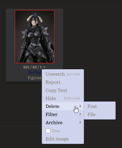Open the Filter menu entry
Image resolution: width=122 pixels, height=148 pixels.
pos(63,114)
